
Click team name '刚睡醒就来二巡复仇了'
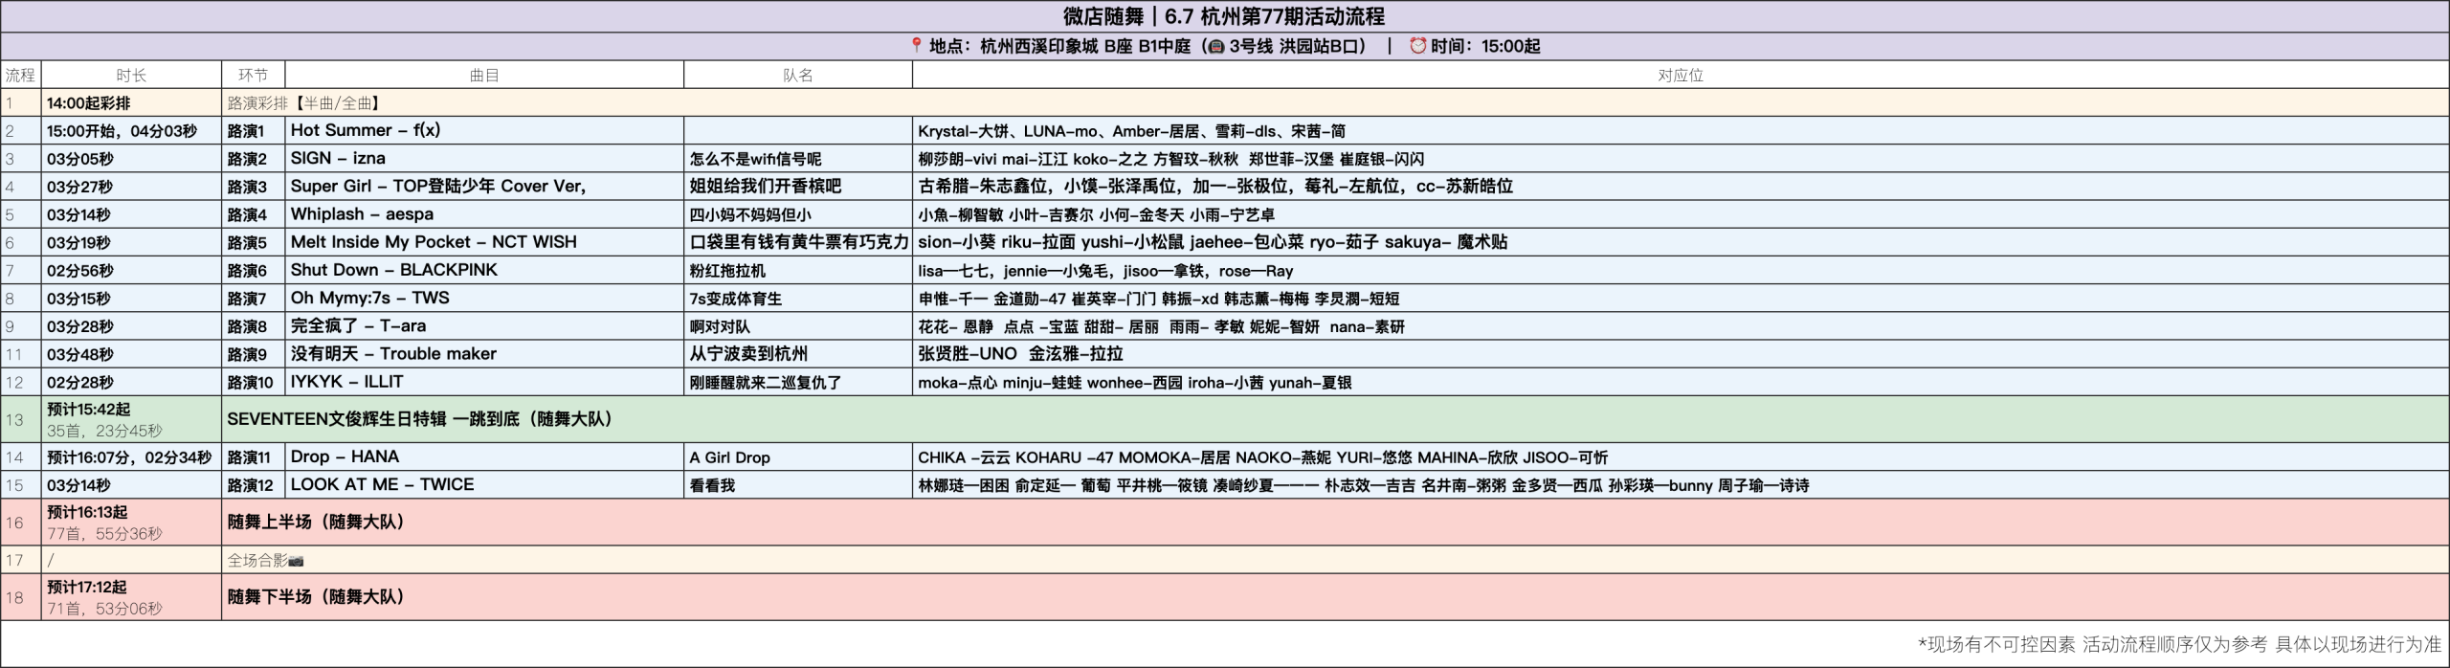click(765, 383)
